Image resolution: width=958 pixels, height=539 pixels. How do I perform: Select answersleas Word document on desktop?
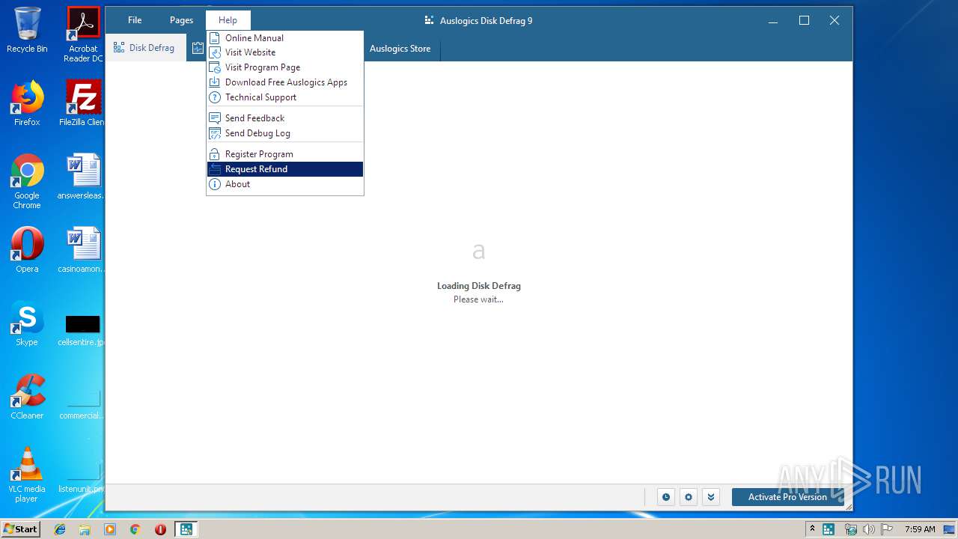point(82,177)
